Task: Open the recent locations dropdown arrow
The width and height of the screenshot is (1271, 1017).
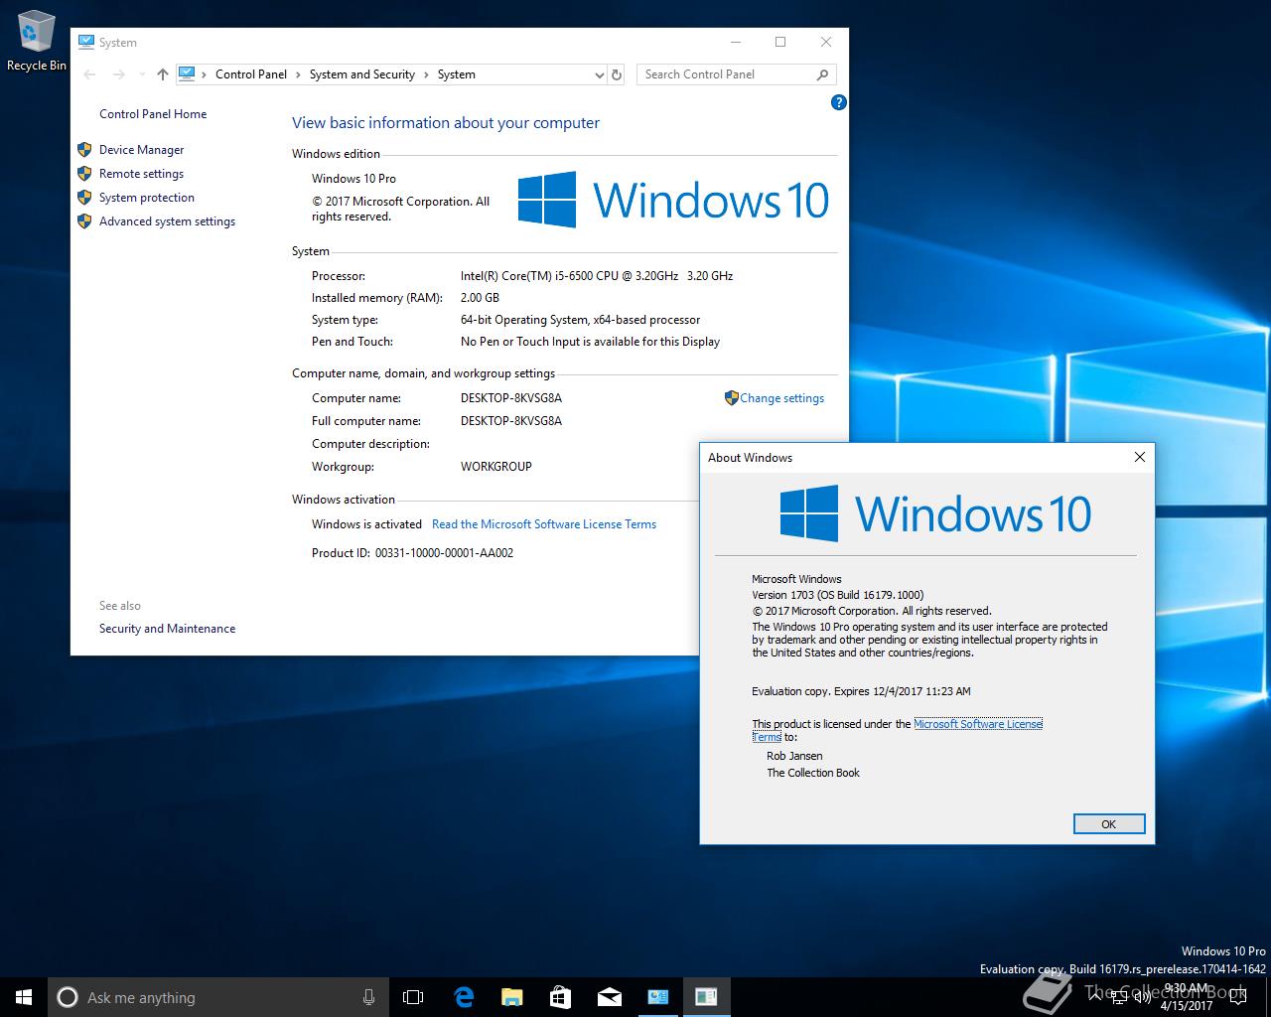Action: [140, 74]
